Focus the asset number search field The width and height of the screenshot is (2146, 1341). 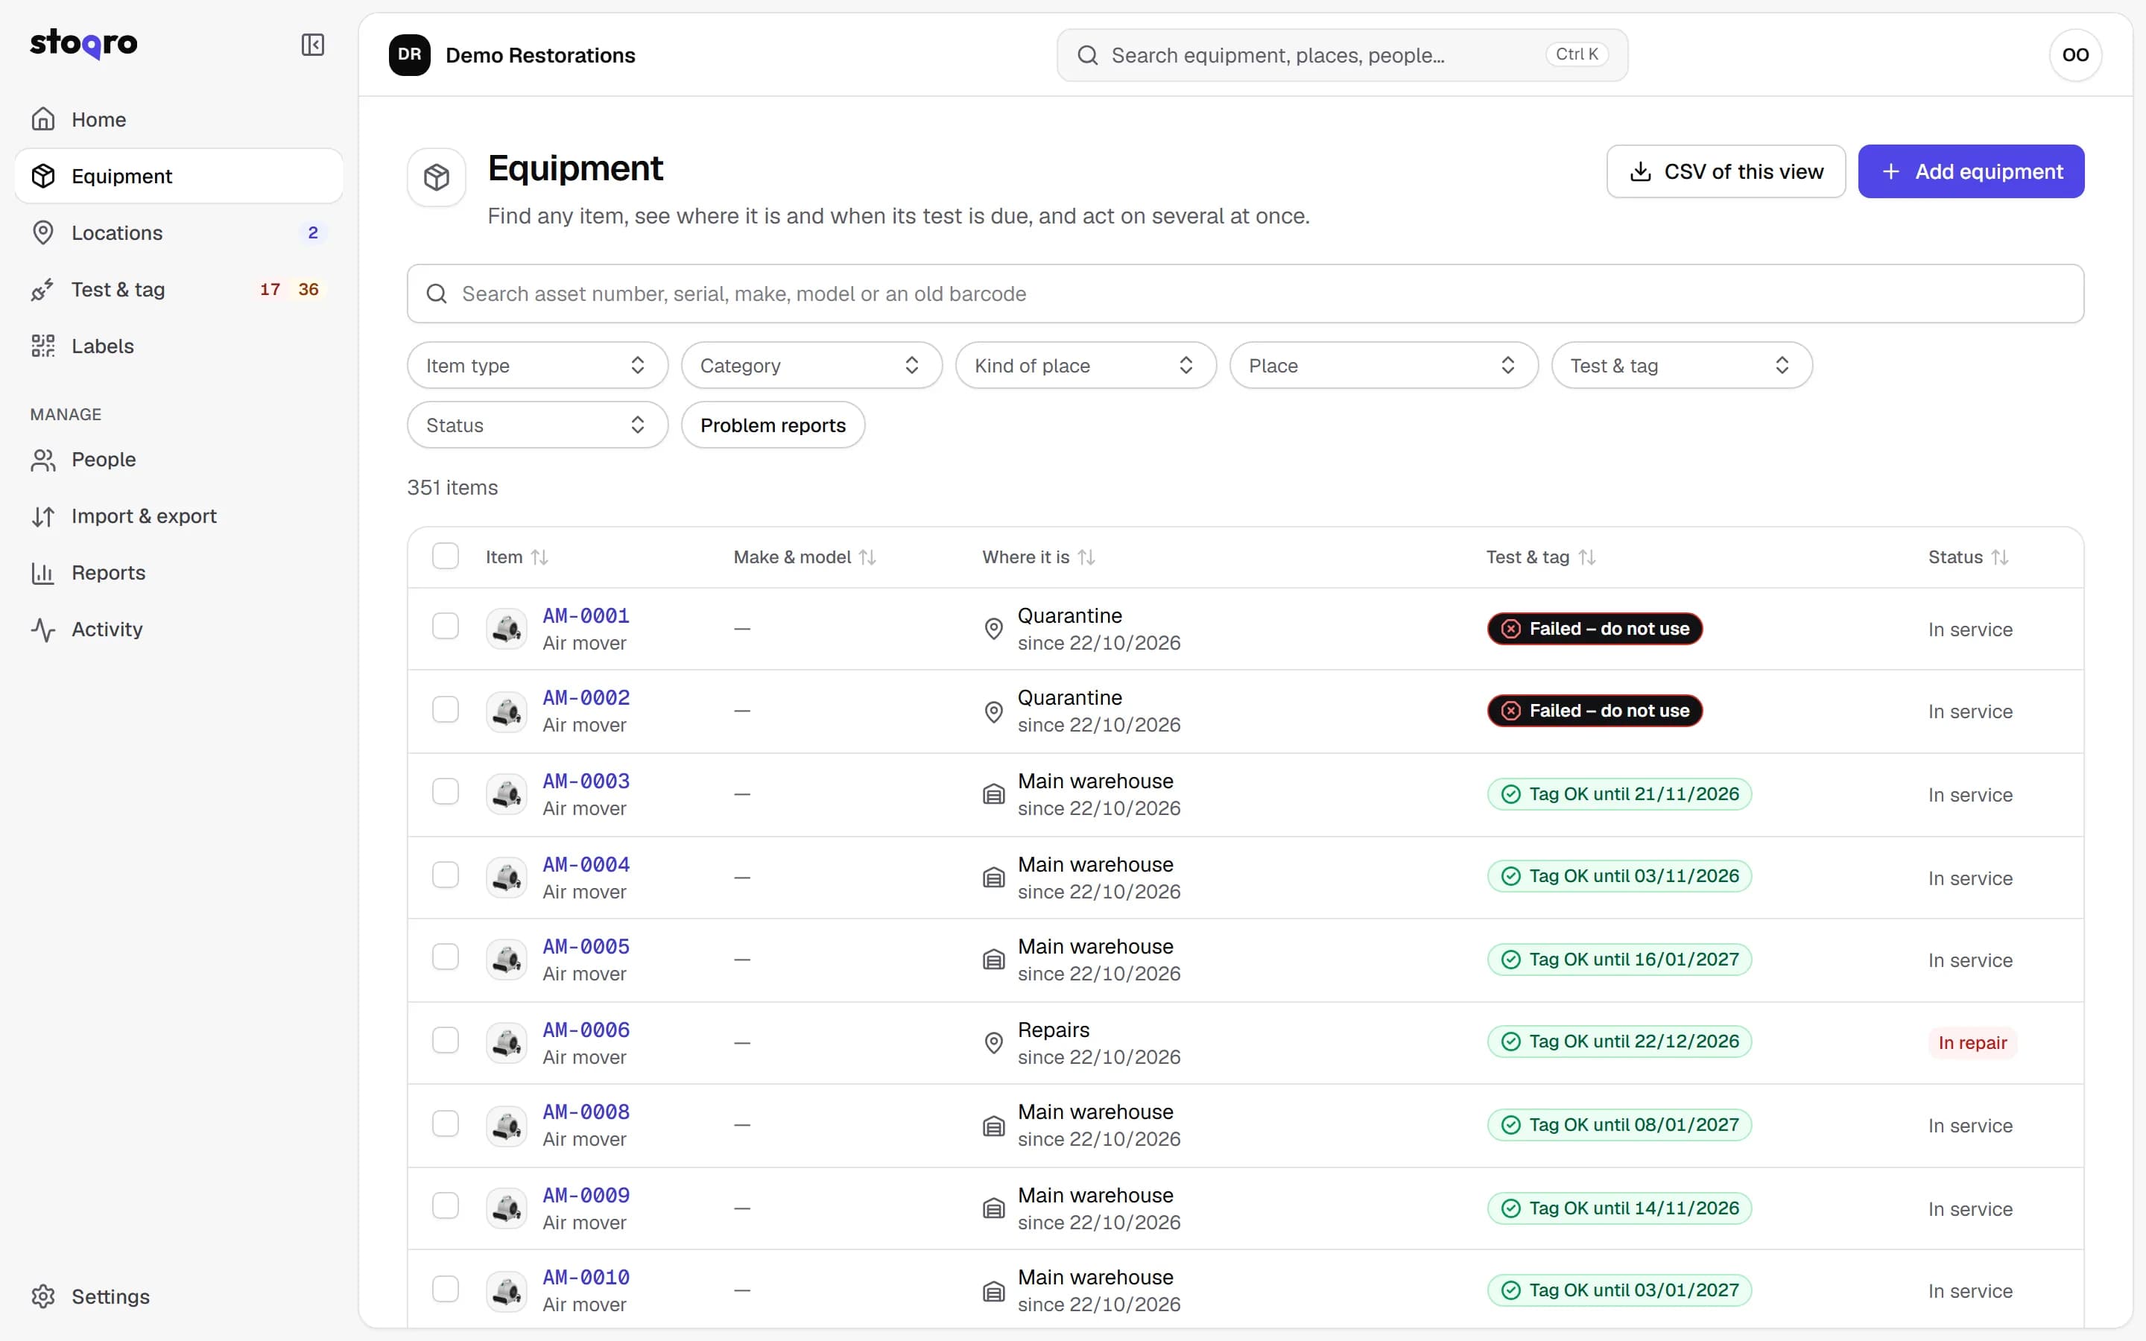click(1245, 294)
